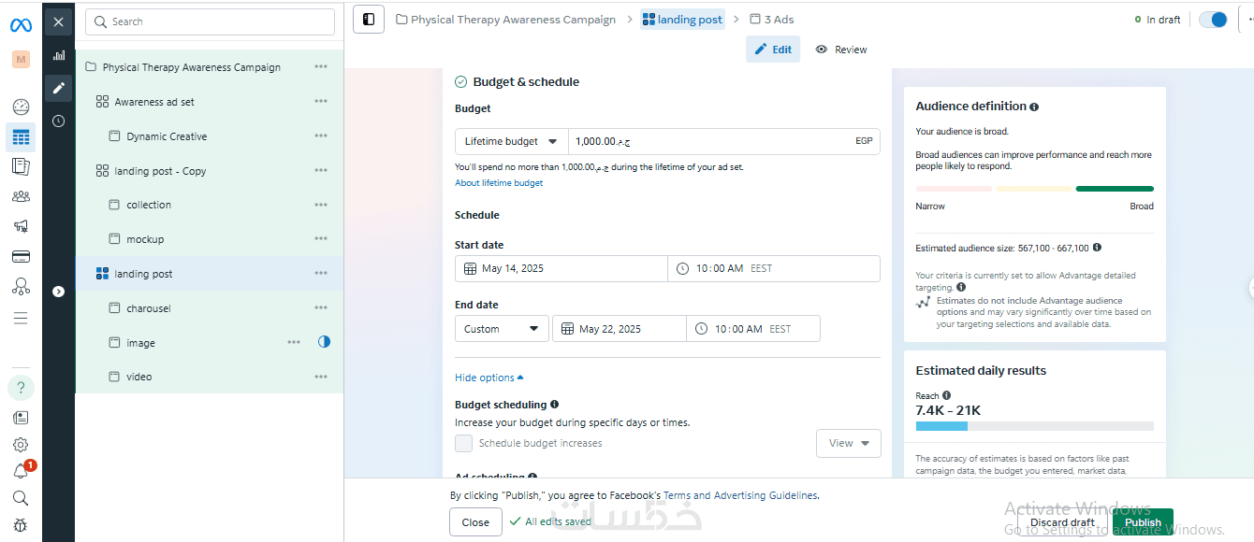
Task: Open the Custom end date dropdown
Action: 502,329
